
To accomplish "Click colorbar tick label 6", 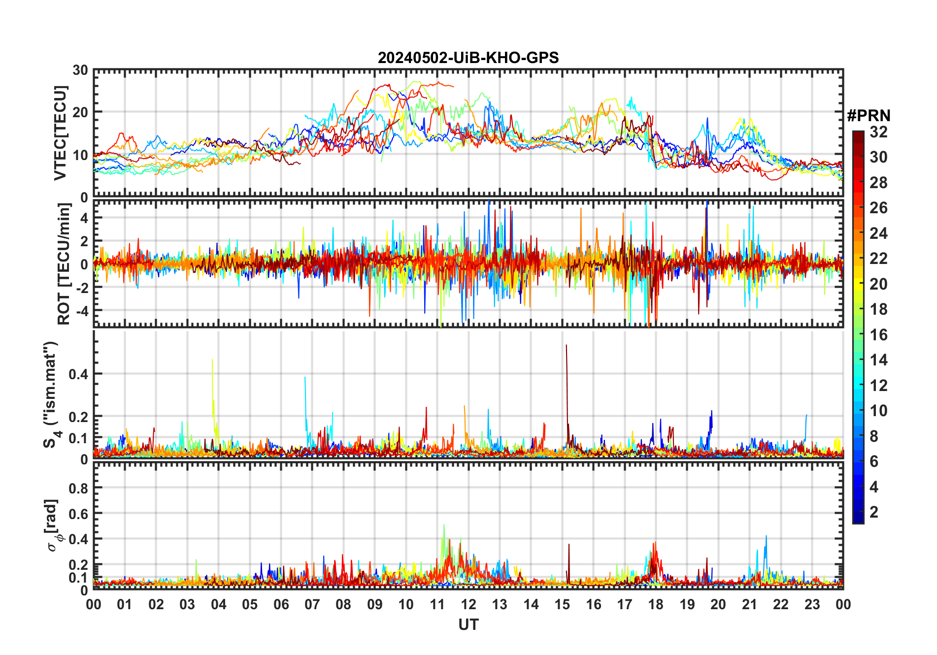I will coord(874,461).
